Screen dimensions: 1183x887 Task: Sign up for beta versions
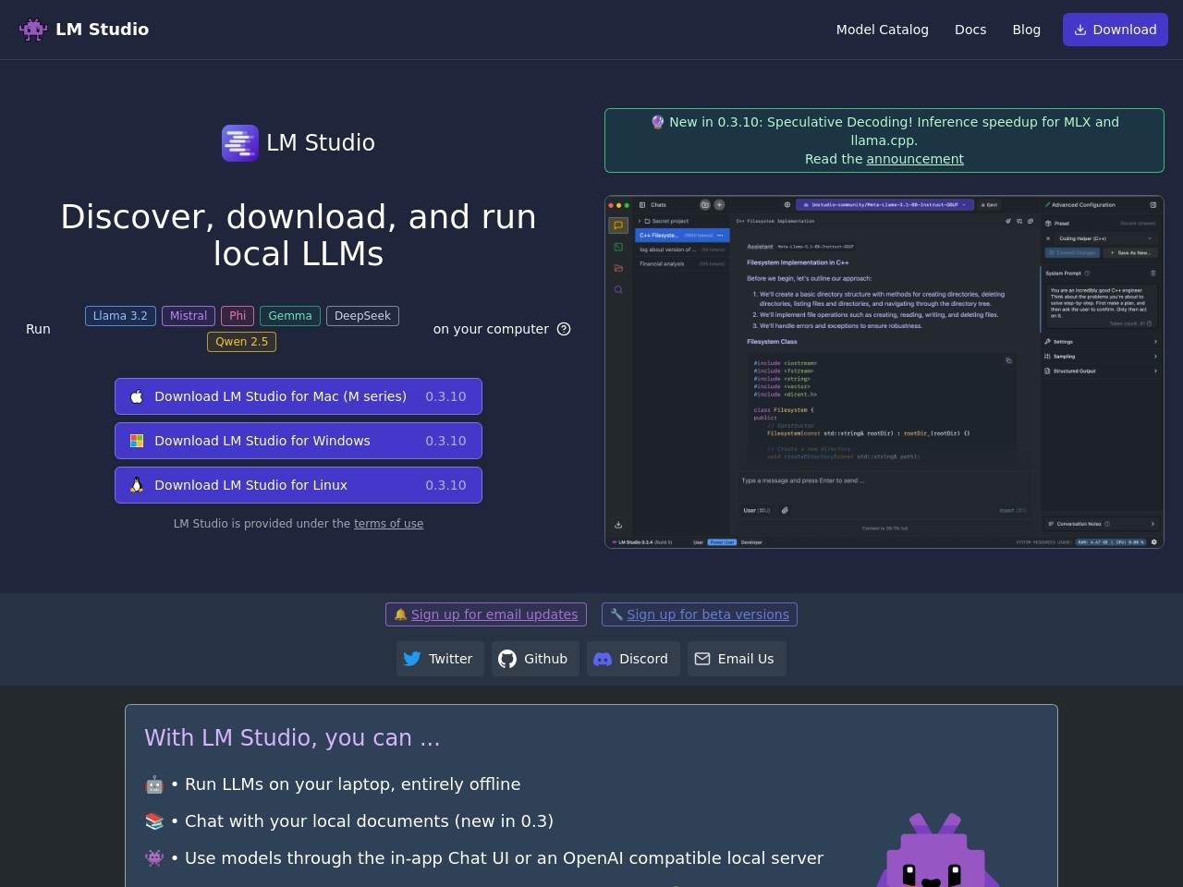click(x=700, y=614)
